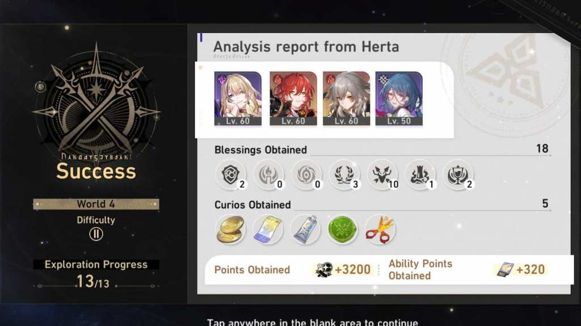View the blonde character portrait Lv. 60
Image resolution: width=581 pixels, height=326 pixels.
[238, 98]
